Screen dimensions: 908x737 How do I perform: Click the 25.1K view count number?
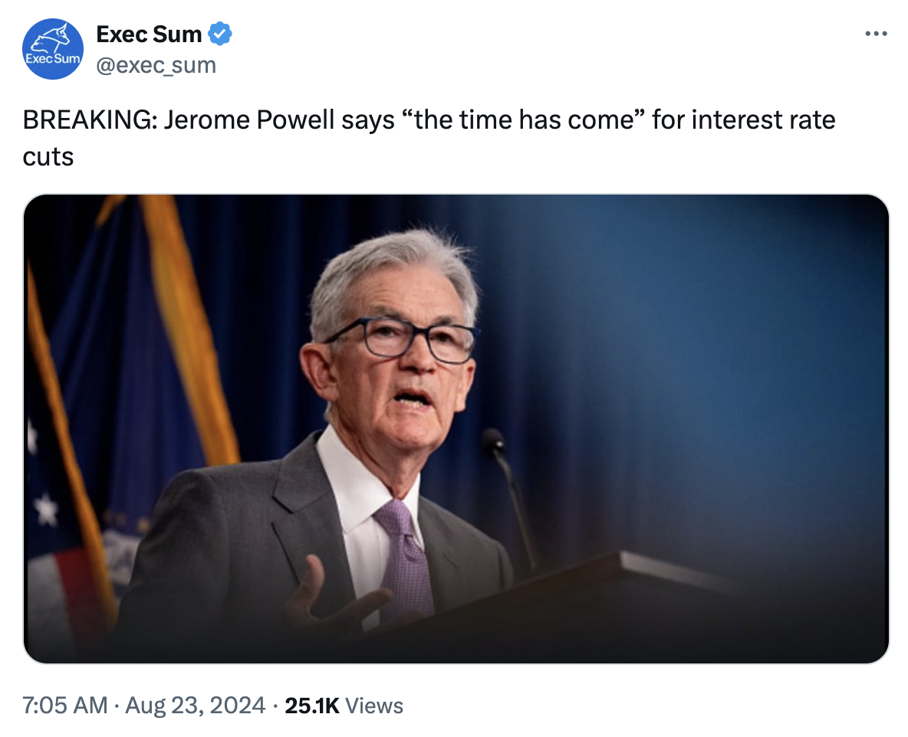[x=311, y=705]
